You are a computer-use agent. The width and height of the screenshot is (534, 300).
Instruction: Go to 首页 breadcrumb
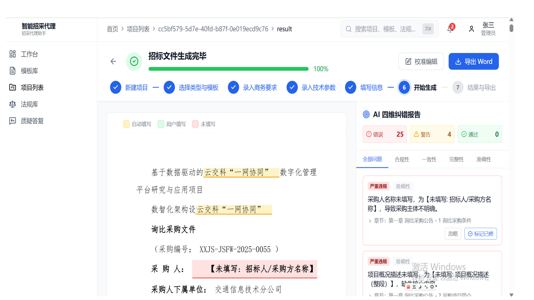tap(113, 29)
